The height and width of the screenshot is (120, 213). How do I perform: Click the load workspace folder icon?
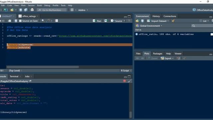137,21
